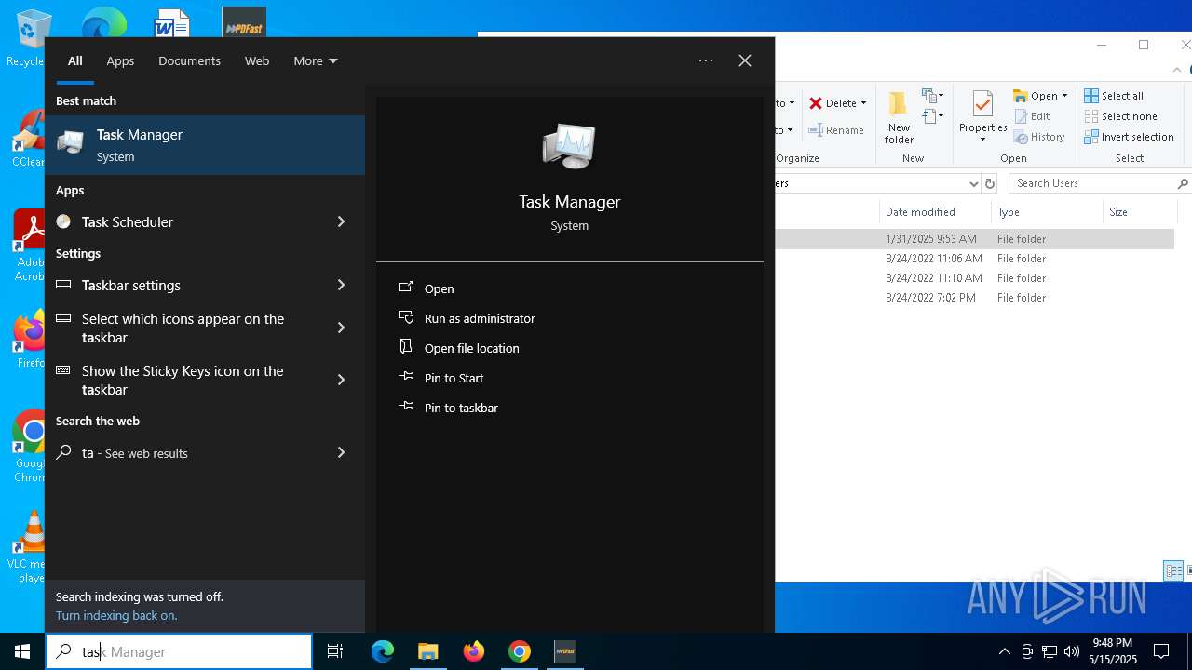Click Turn indexing back on link

click(116, 615)
